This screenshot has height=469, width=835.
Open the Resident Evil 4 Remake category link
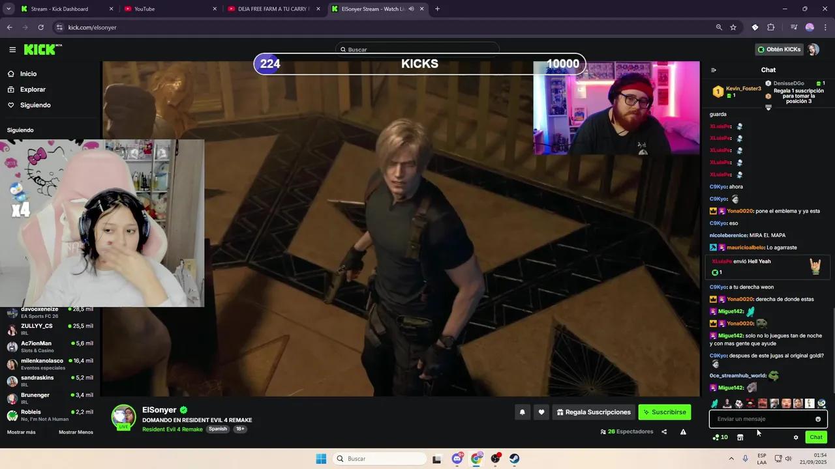172,429
